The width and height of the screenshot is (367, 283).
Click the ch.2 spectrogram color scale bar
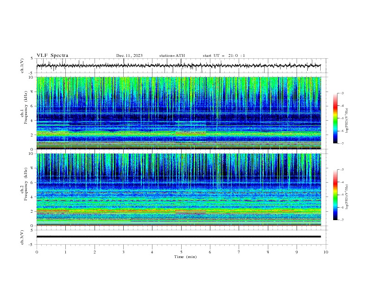335,195
